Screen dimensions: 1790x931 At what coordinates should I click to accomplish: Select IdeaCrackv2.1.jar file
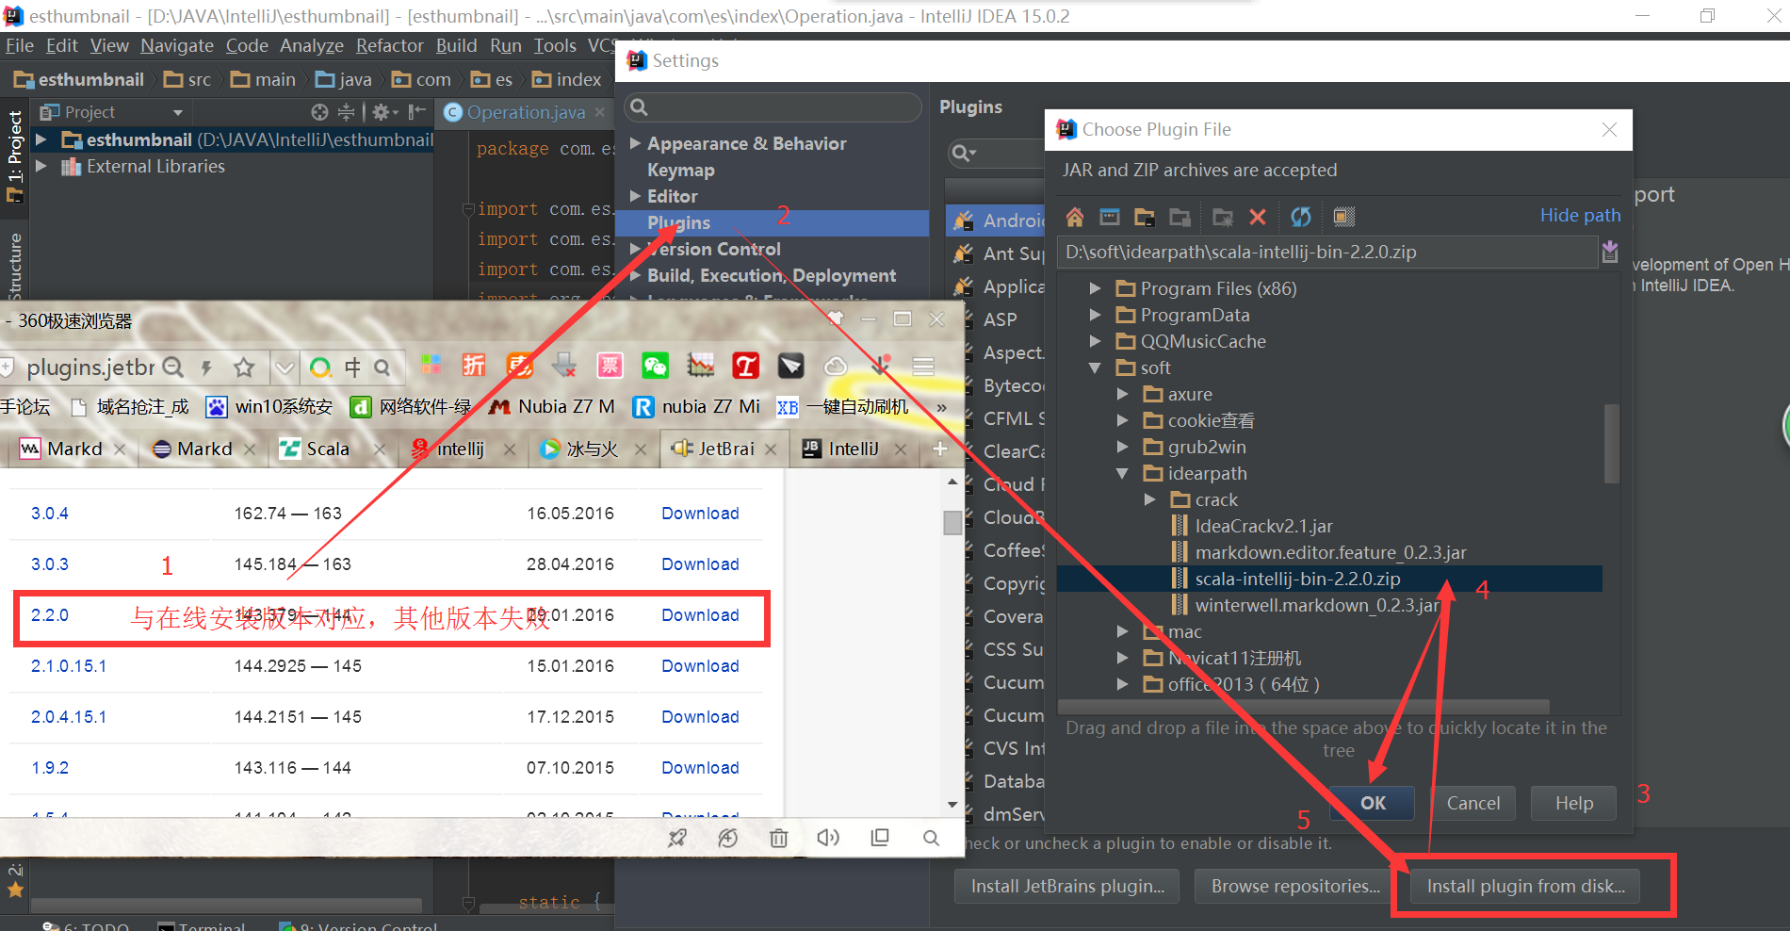click(x=1263, y=526)
